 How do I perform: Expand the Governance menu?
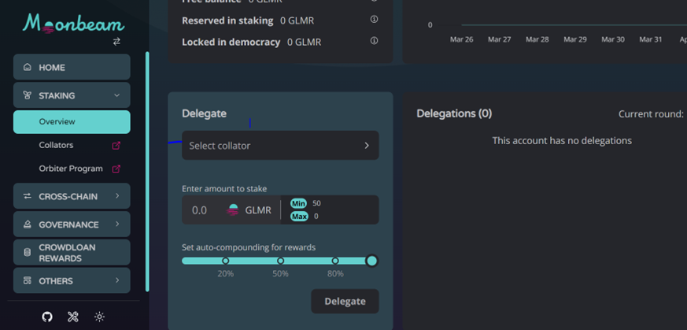[72, 224]
